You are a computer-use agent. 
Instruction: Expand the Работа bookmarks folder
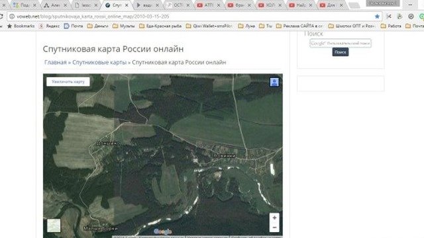click(391, 26)
